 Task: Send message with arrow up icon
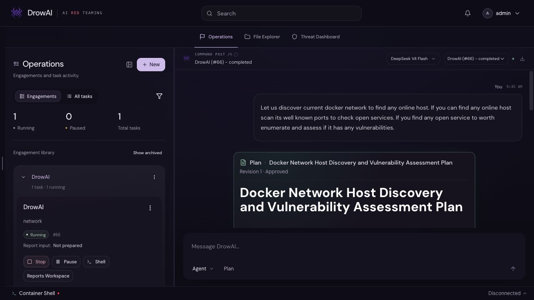tap(513, 269)
